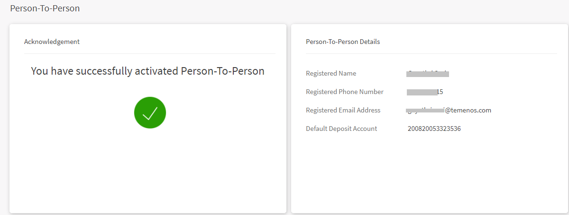Click the visible '15' phone number digits
The image size is (569, 215).
click(440, 92)
